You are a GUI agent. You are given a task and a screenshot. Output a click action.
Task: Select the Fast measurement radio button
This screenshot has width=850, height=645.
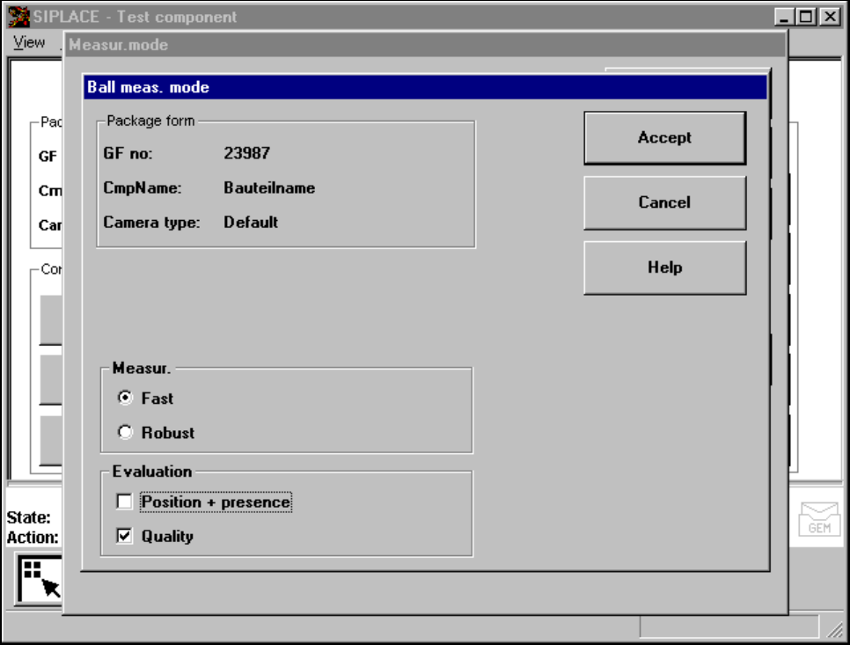(x=125, y=398)
